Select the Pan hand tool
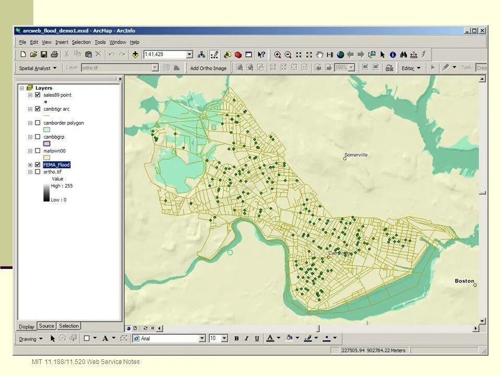Screen dimensions: 501x376 (x=319, y=55)
